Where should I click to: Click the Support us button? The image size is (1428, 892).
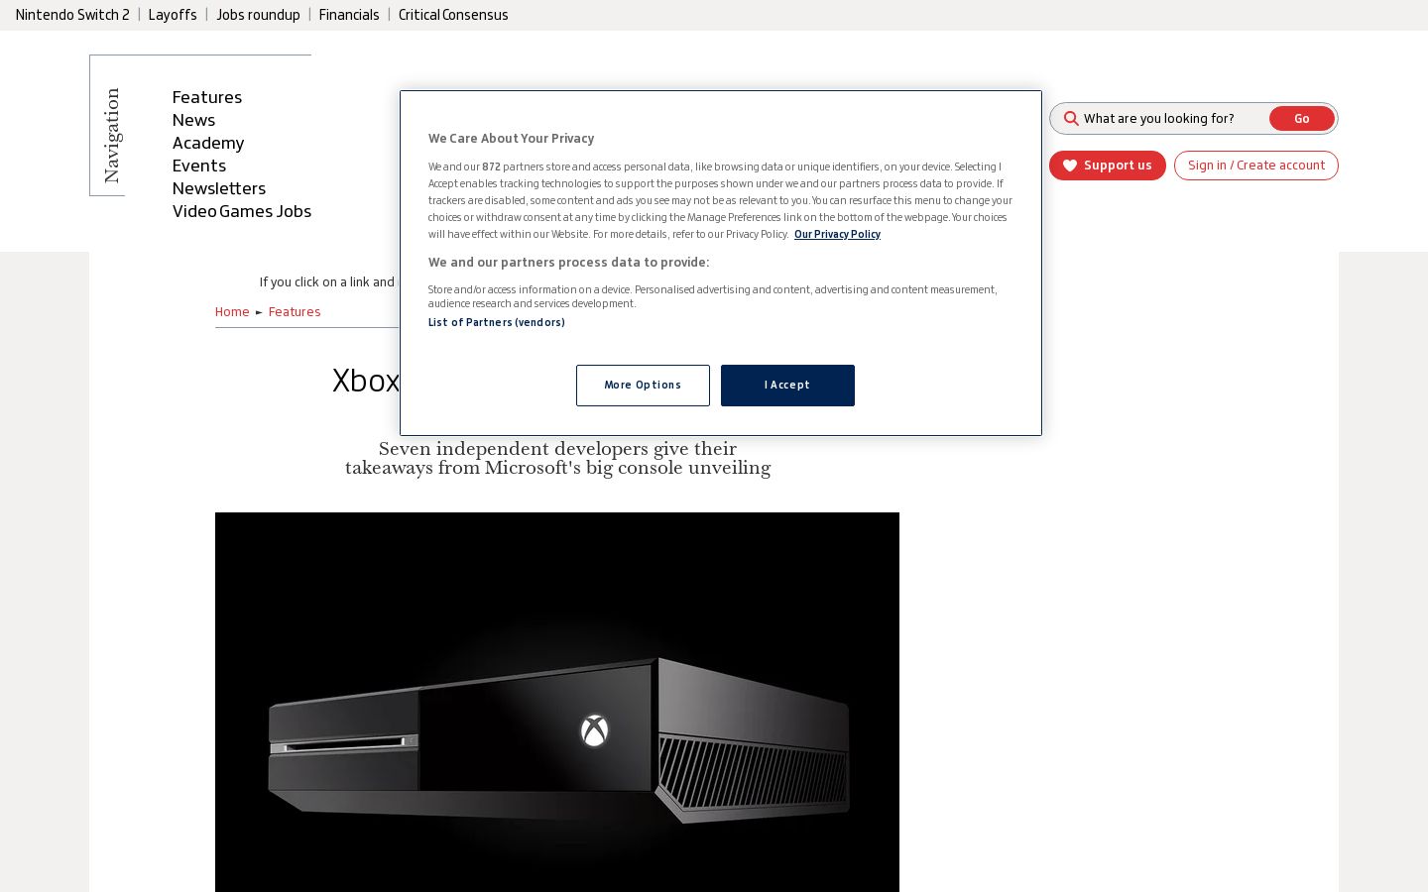coord(1108,166)
